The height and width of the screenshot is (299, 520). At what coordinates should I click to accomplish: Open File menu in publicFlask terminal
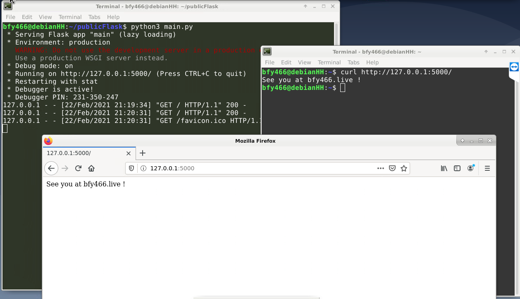[10, 17]
